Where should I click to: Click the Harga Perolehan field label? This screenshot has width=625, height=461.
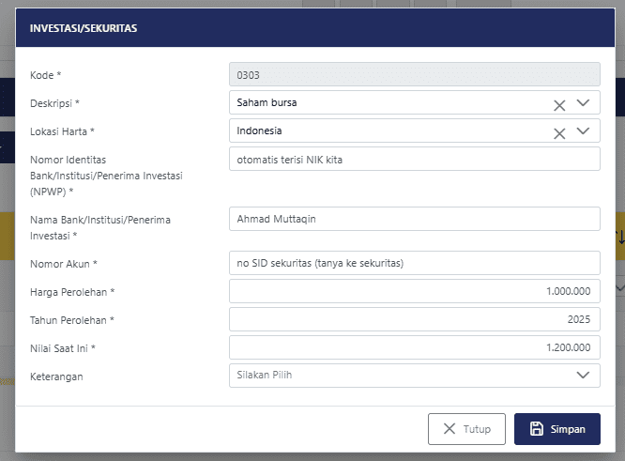click(x=72, y=292)
